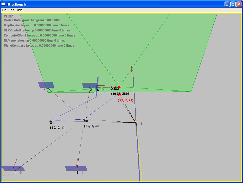The height and width of the screenshot is (183, 243).
Task: Click the rlttestbench title bar app icon
Action: tap(3, 4)
